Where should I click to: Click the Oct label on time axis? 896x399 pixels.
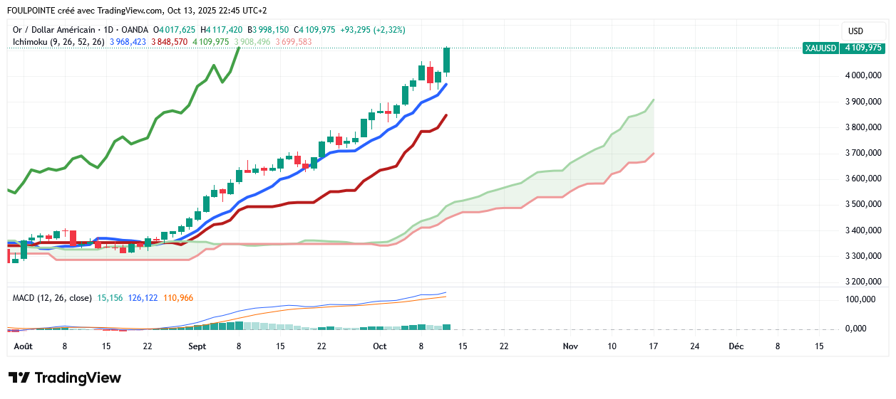[x=379, y=346]
